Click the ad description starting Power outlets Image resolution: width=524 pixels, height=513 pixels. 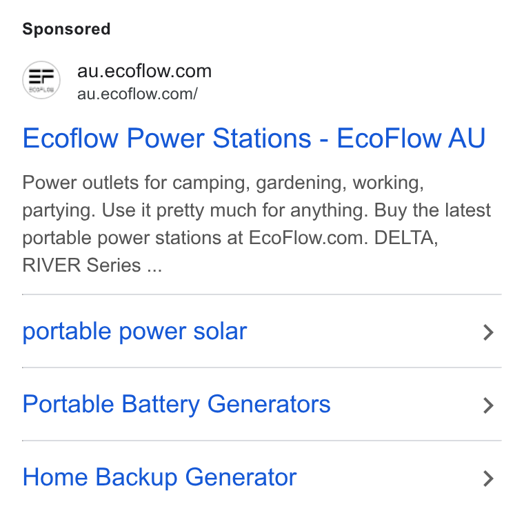click(x=256, y=224)
